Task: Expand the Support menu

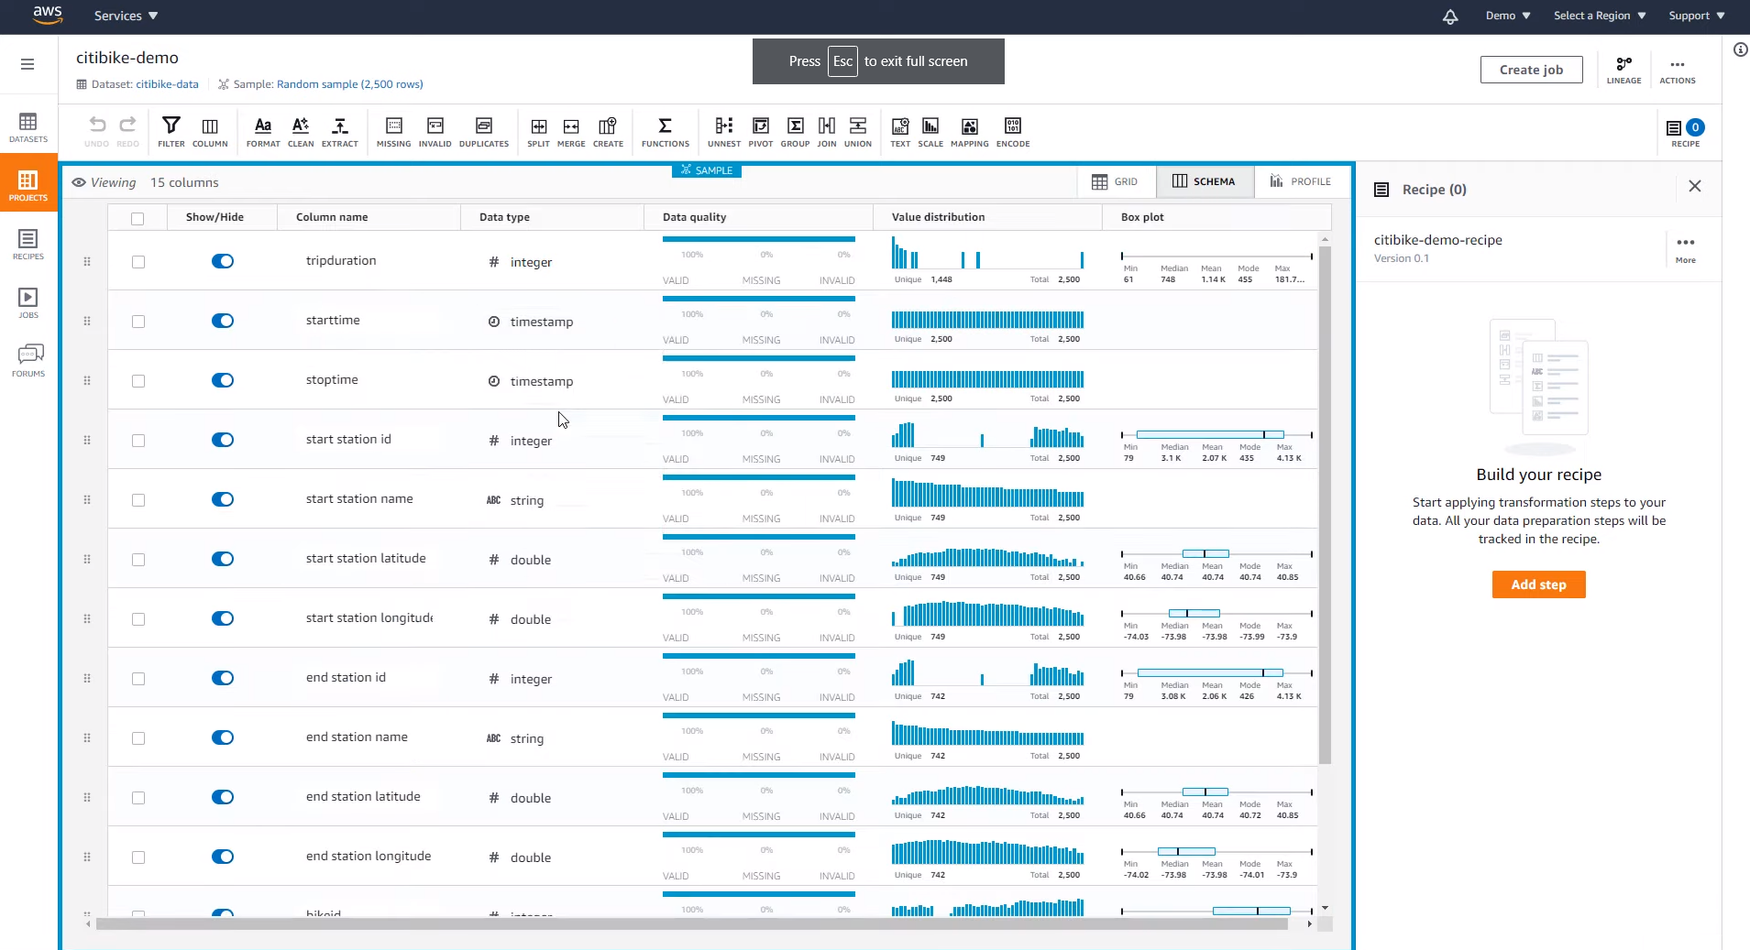Action: [x=1696, y=16]
